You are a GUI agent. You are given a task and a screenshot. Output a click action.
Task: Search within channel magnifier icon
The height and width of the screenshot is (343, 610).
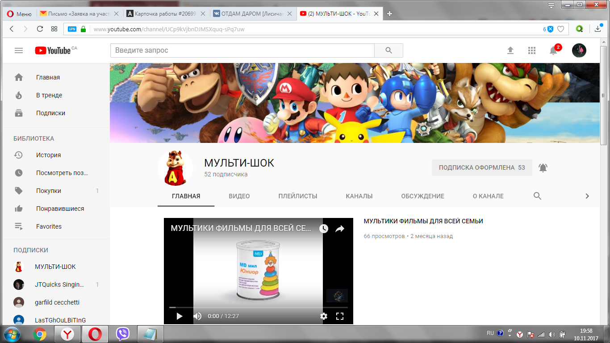tap(538, 196)
